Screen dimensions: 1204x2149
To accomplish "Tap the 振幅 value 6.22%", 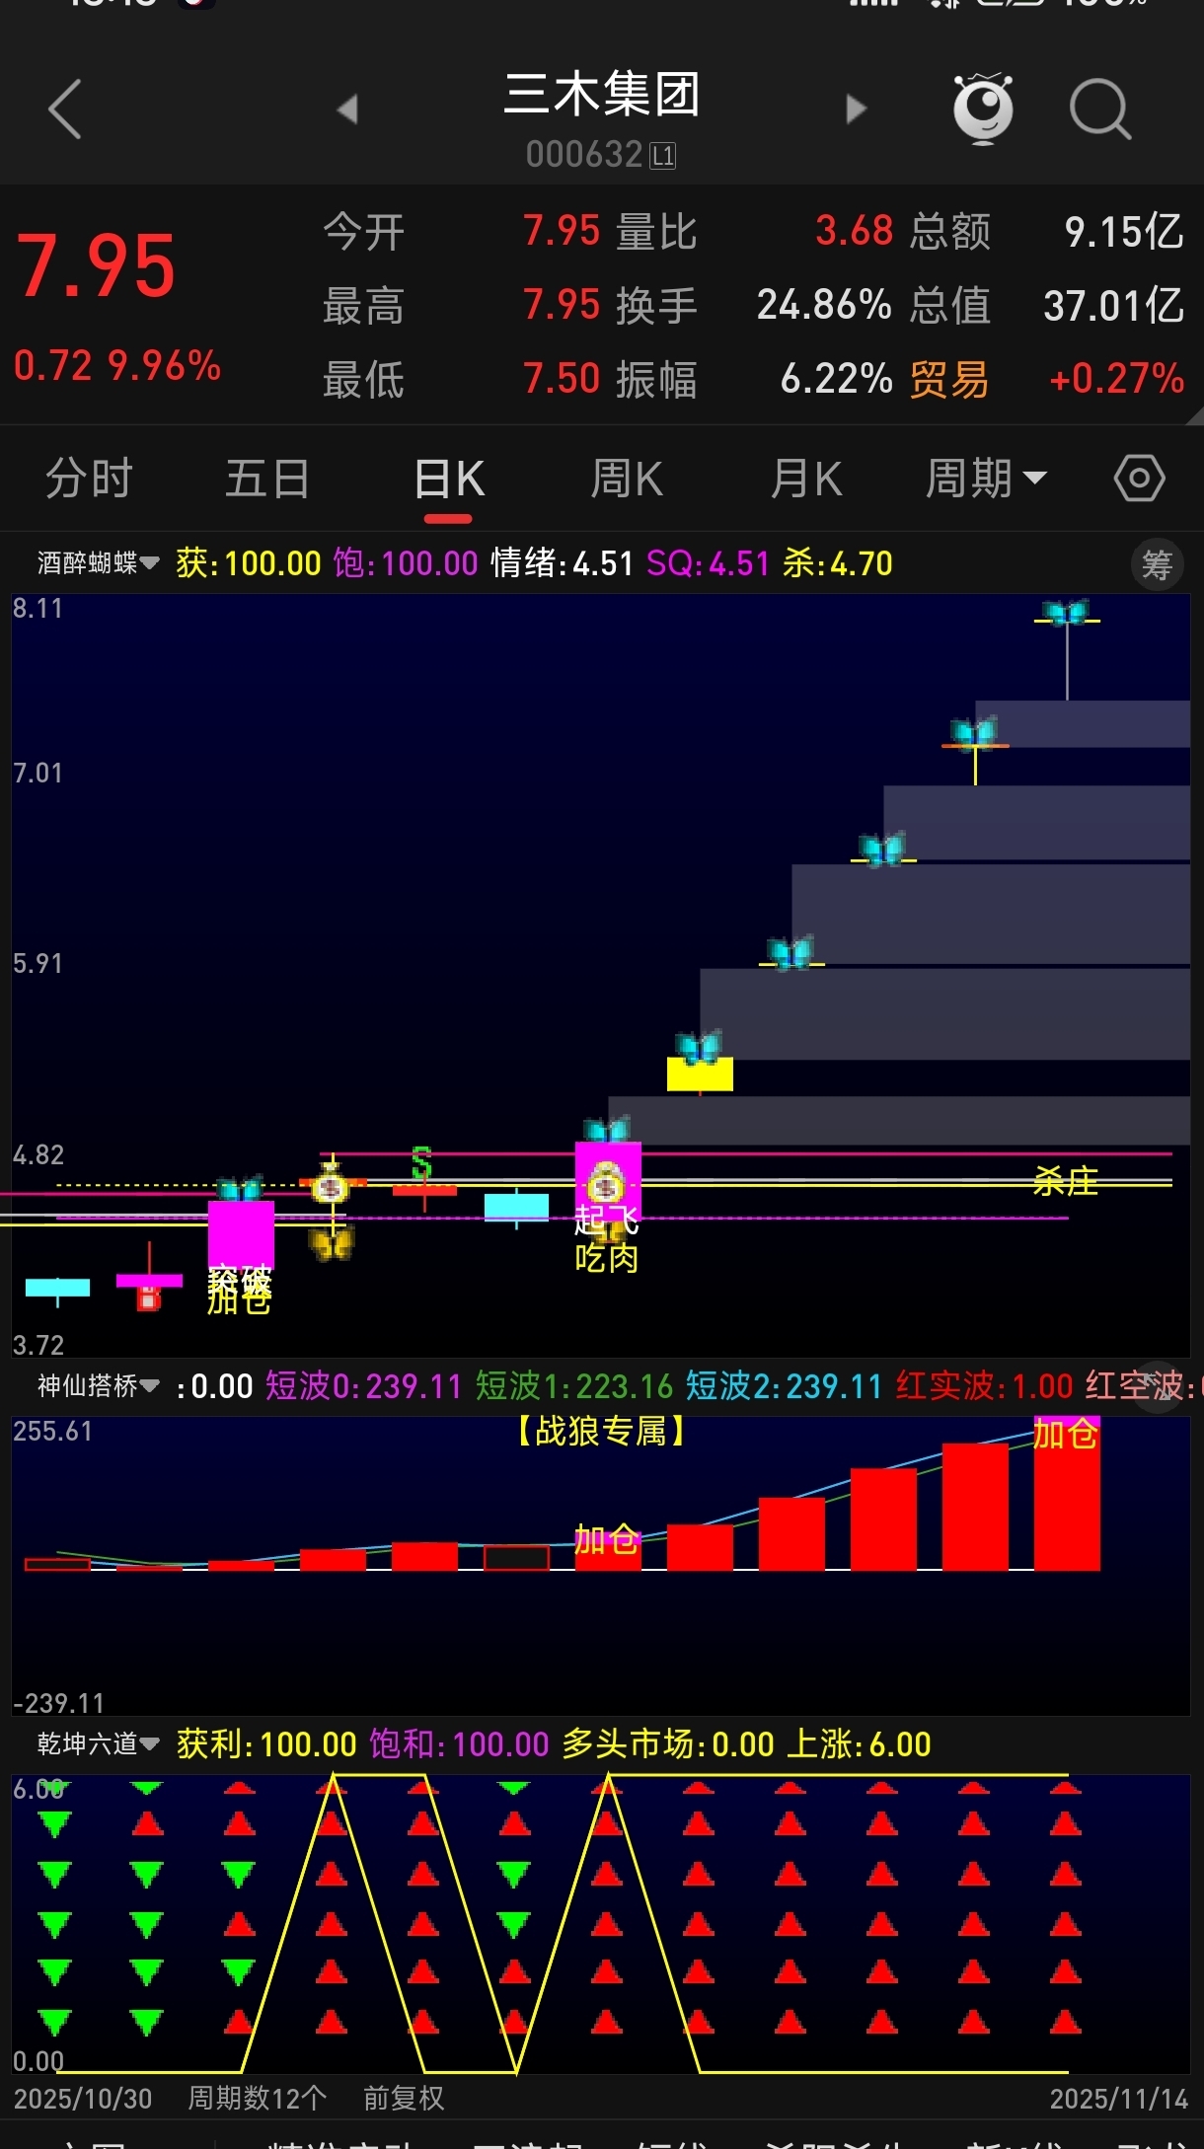I will point(836,379).
